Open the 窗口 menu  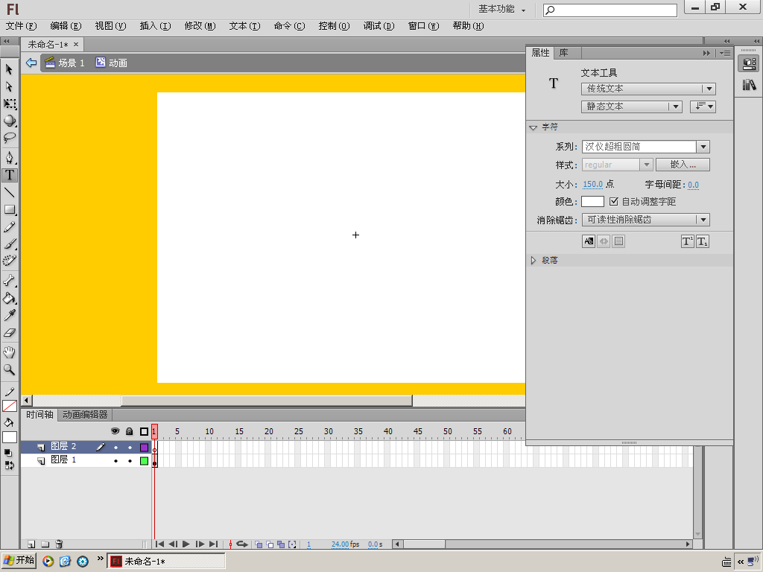[423, 26]
